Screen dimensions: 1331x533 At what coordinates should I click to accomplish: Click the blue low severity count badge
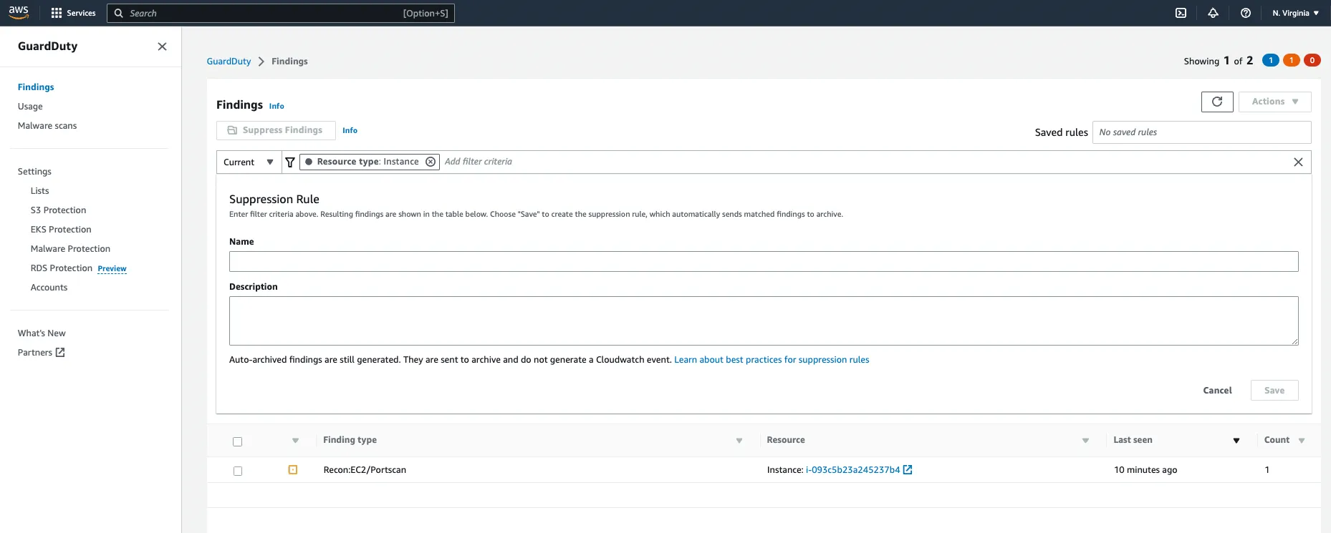[x=1271, y=60]
